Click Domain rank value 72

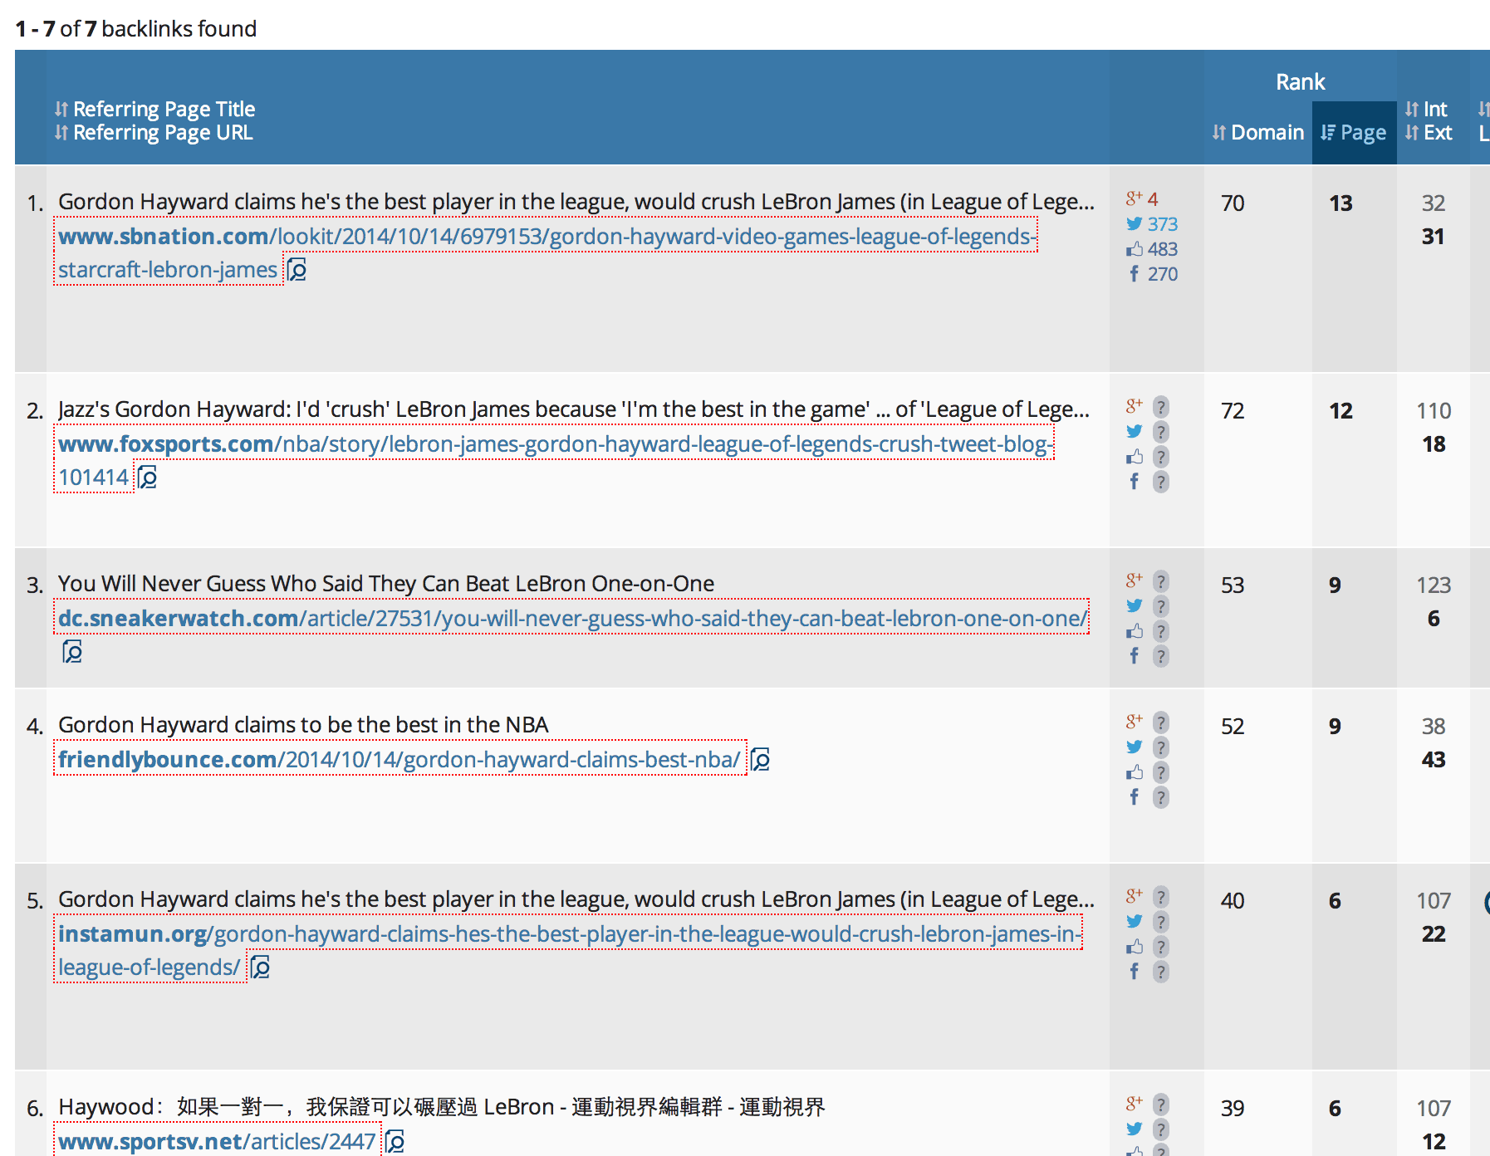pos(1233,411)
